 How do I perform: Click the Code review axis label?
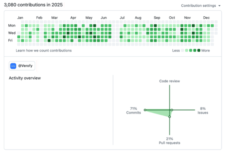(x=170, y=81)
